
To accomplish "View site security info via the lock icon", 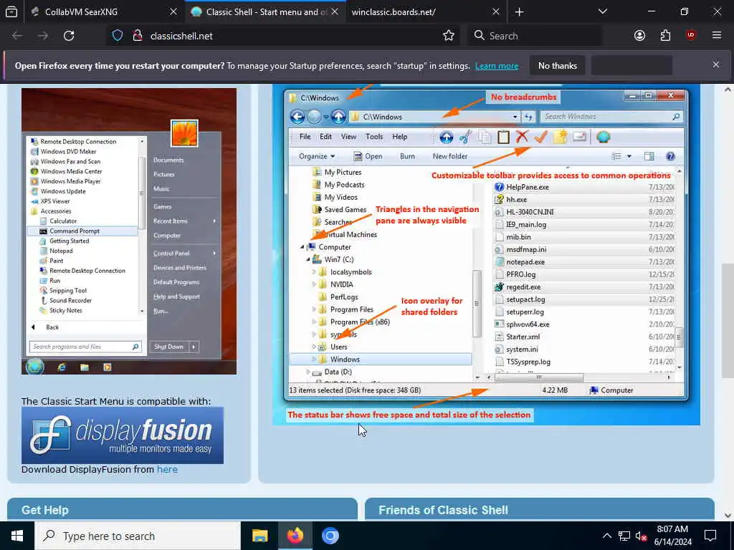I will [137, 36].
